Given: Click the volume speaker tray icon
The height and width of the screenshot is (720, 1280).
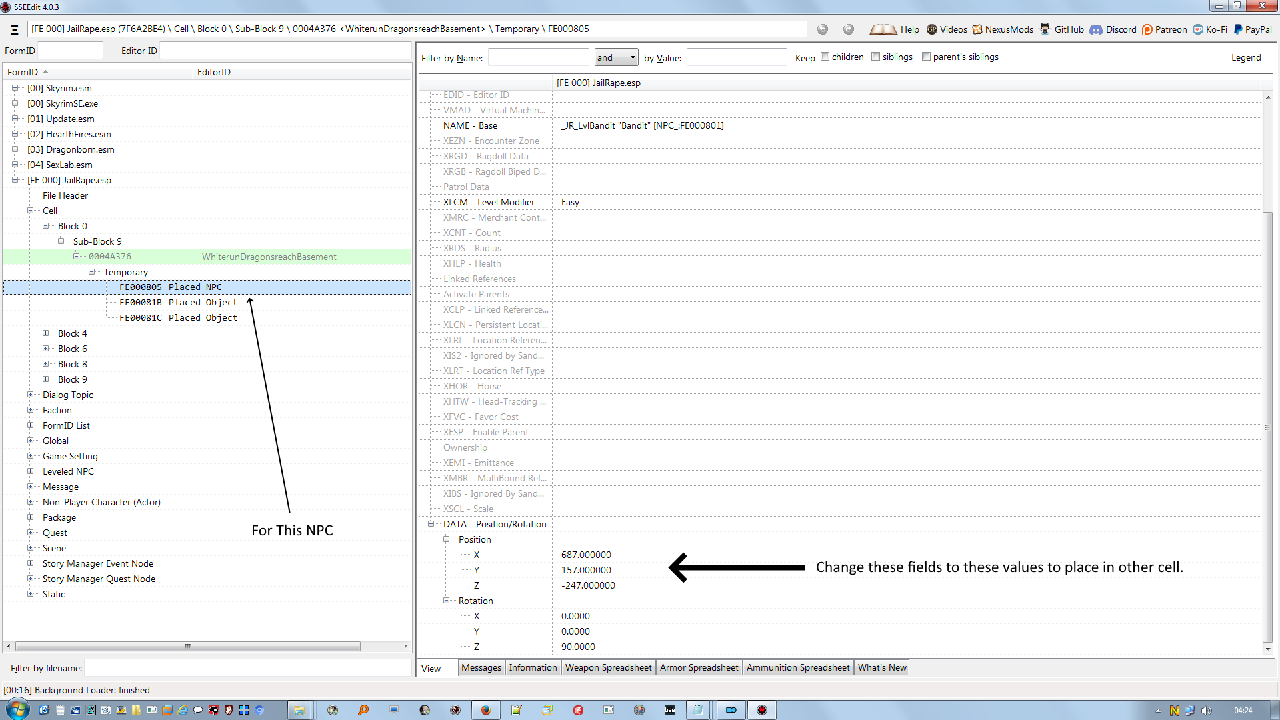Looking at the screenshot, I should 1206,711.
